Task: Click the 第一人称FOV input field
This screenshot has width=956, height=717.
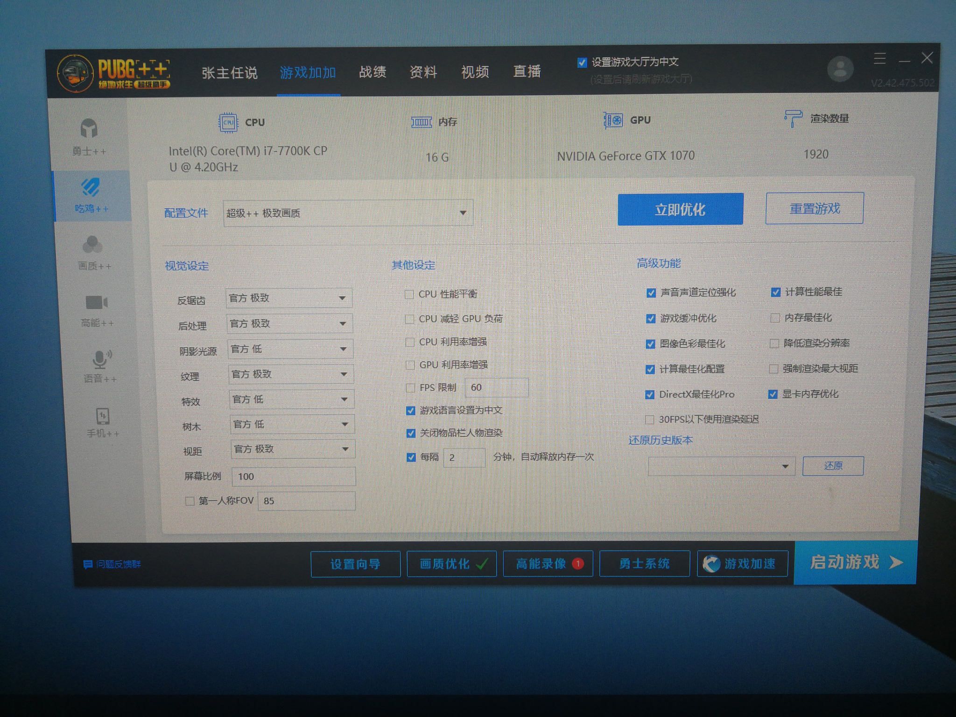Action: tap(306, 501)
